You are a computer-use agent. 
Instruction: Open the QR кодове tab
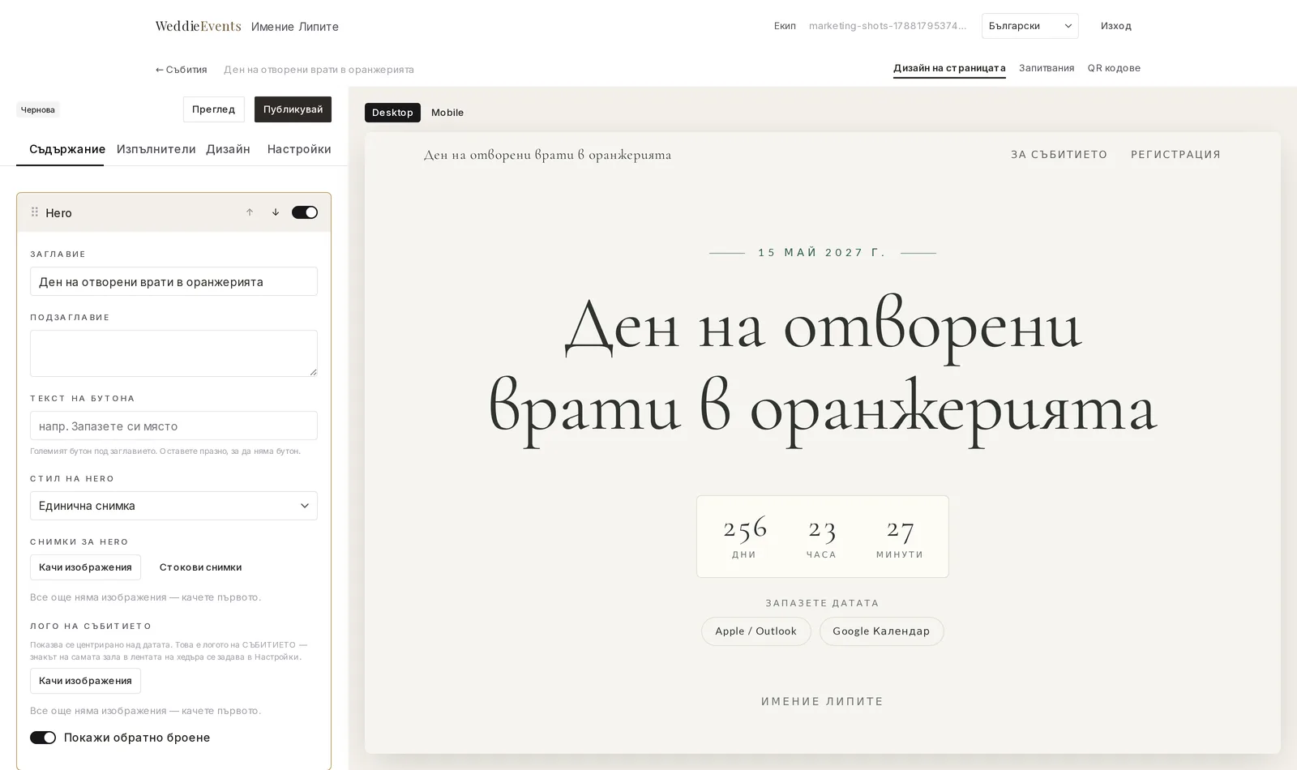pos(1114,68)
